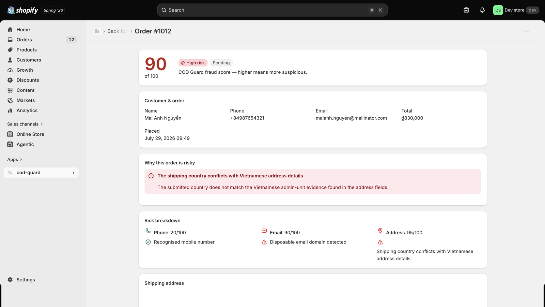Image resolution: width=545 pixels, height=307 pixels.
Task: Open Orders in the sidebar
Action: (41, 40)
